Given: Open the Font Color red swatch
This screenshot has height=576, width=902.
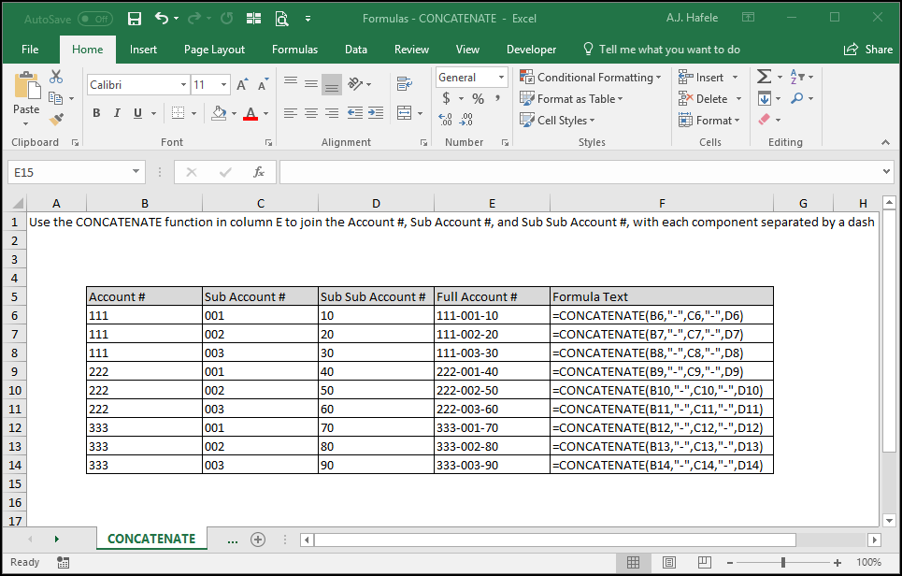Looking at the screenshot, I should (251, 113).
